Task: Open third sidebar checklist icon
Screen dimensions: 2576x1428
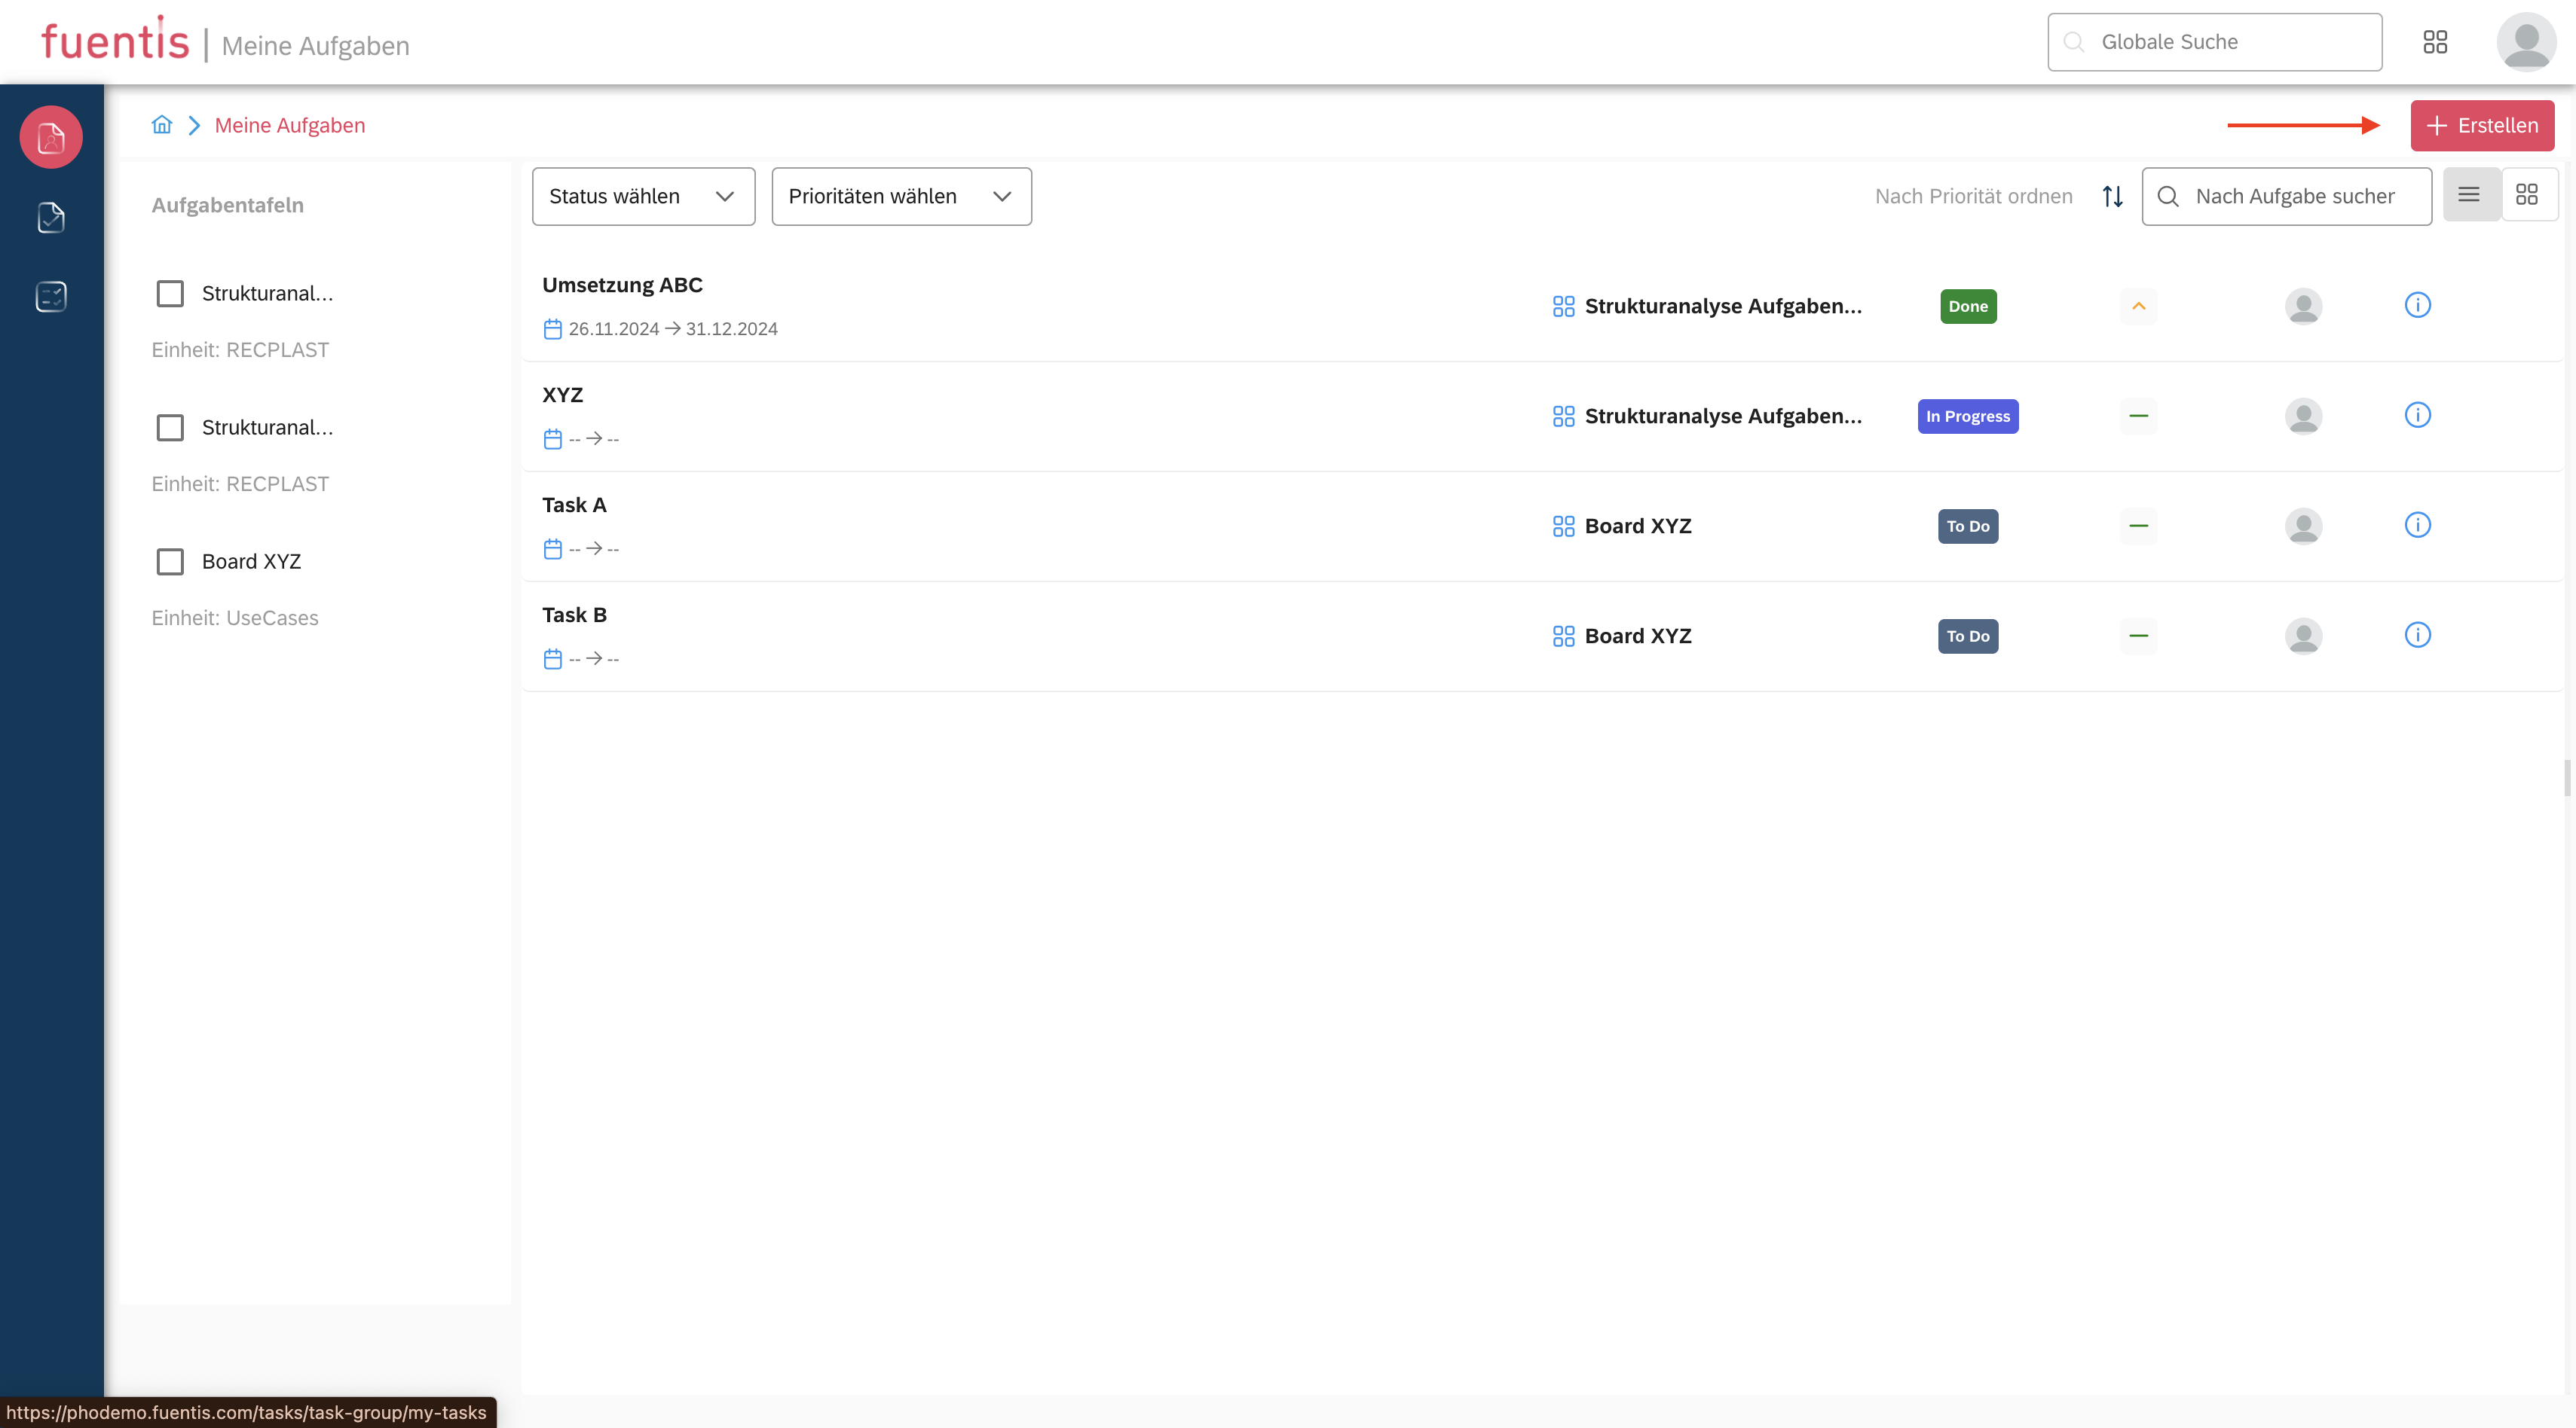Action: (x=51, y=296)
